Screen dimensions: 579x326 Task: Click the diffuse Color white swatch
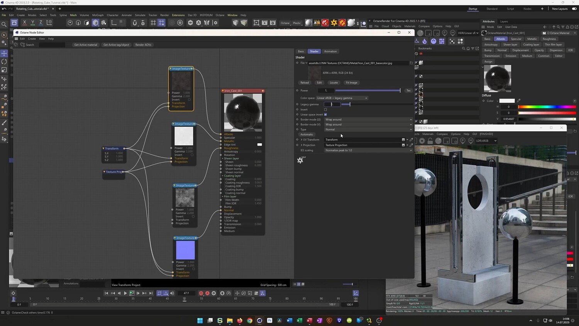click(x=507, y=101)
